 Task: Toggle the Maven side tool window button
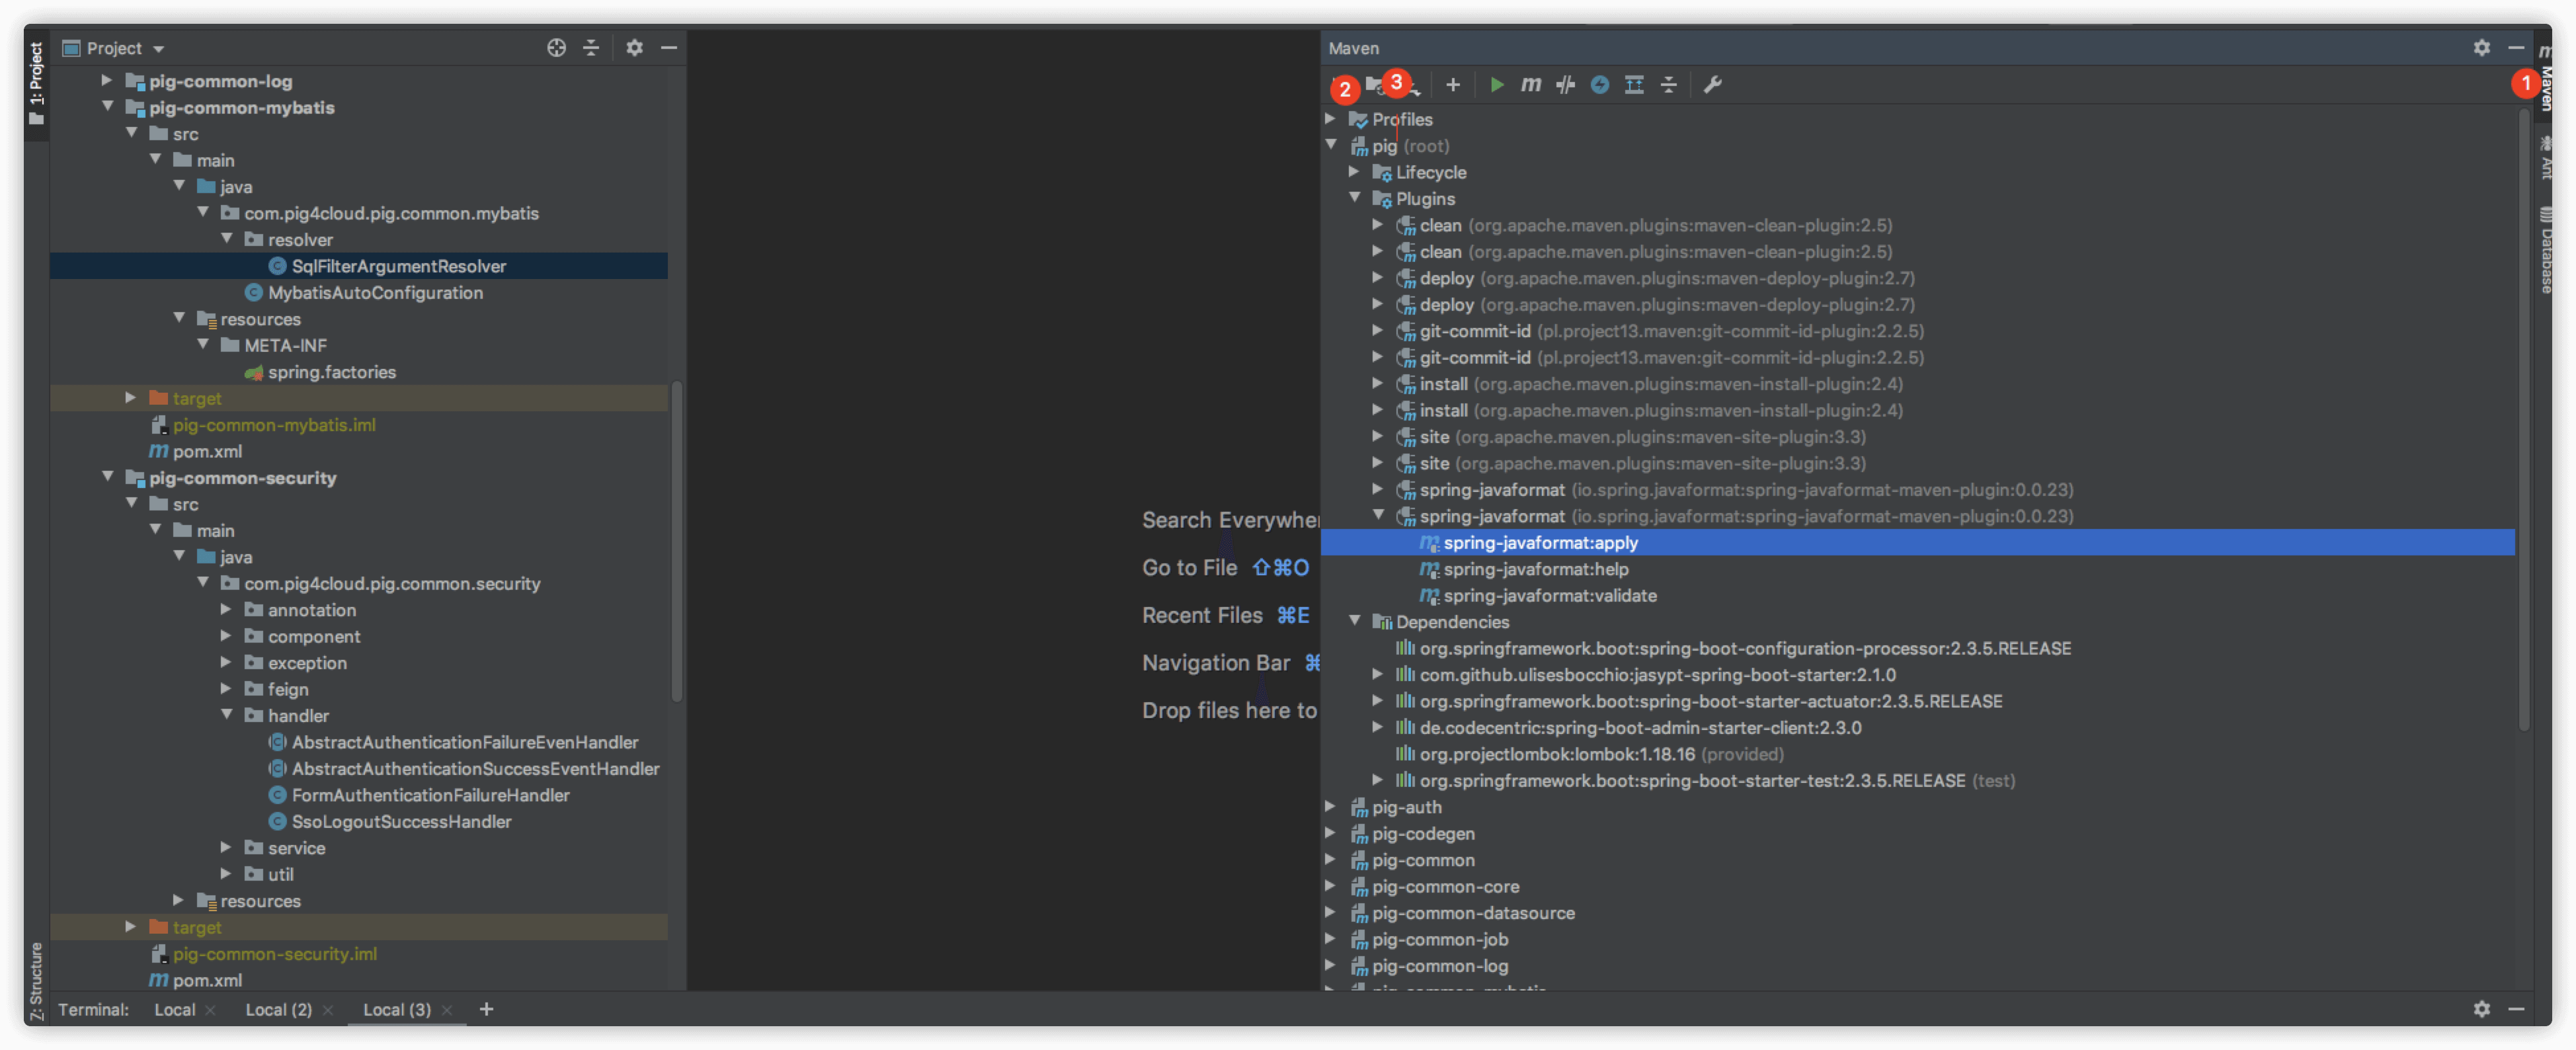2546,80
